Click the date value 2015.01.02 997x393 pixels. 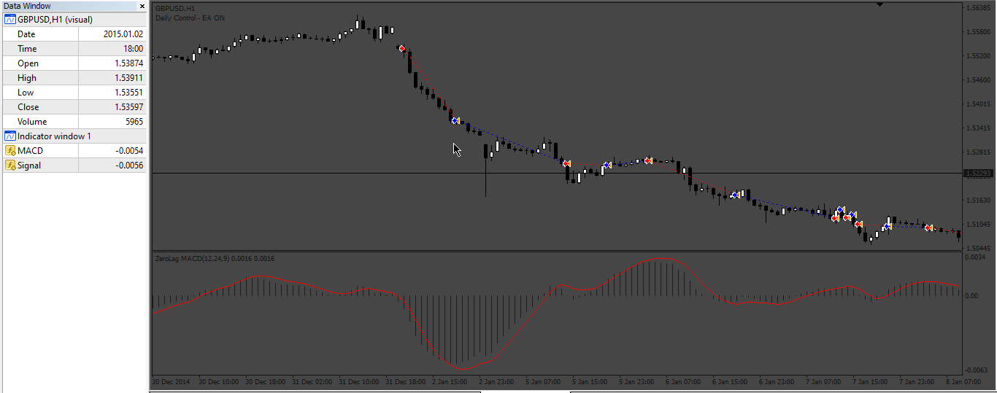click(x=123, y=34)
